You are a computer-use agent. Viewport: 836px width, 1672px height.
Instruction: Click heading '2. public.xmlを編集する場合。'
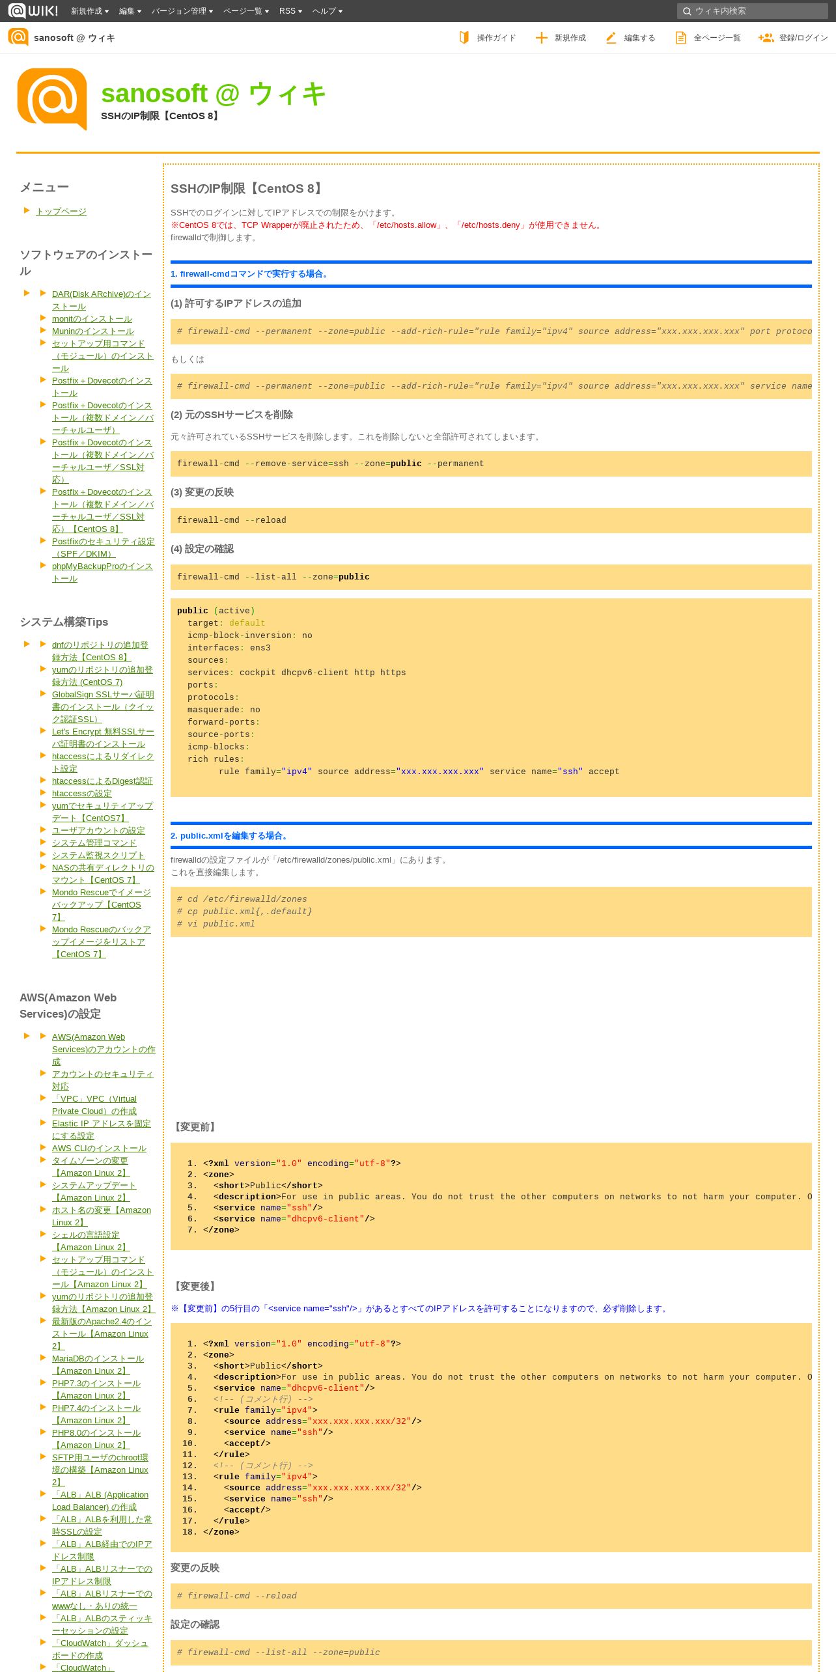click(230, 835)
